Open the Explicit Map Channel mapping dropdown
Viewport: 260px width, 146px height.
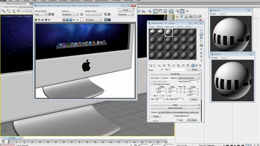(x=188, y=78)
